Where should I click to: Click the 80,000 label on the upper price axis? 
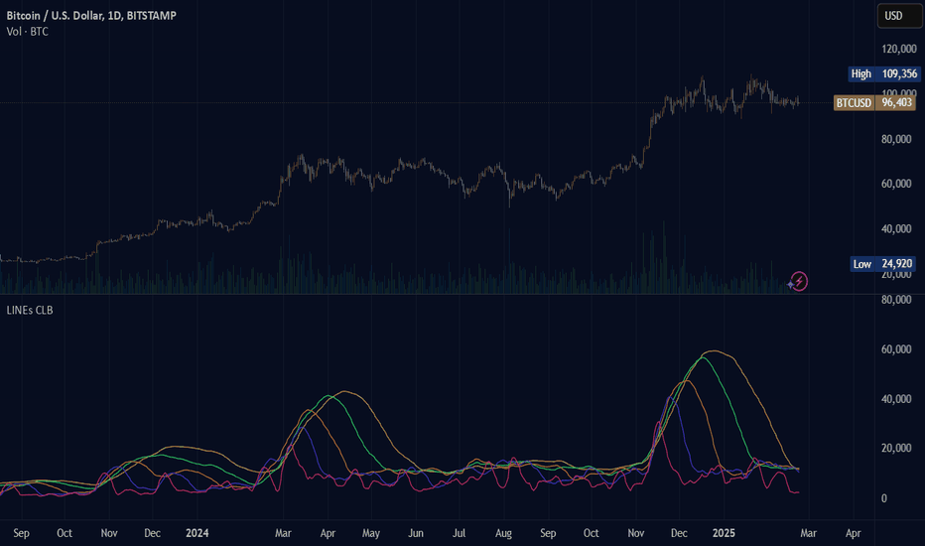(x=896, y=139)
